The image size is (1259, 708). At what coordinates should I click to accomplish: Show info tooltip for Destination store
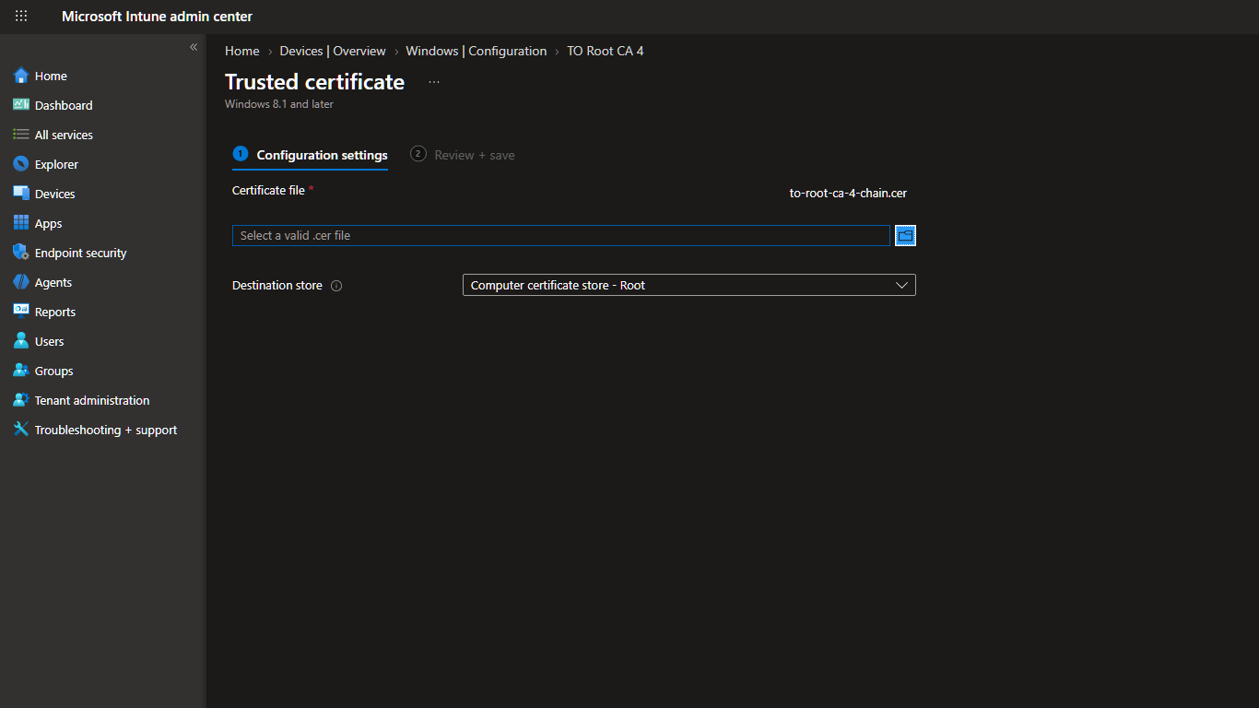pos(336,286)
